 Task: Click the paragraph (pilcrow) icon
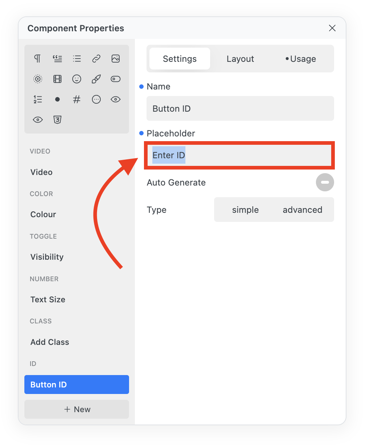37,59
